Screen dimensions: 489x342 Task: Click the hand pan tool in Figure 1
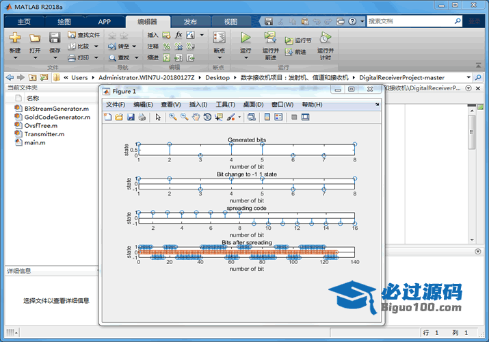pyautogui.click(x=196, y=117)
